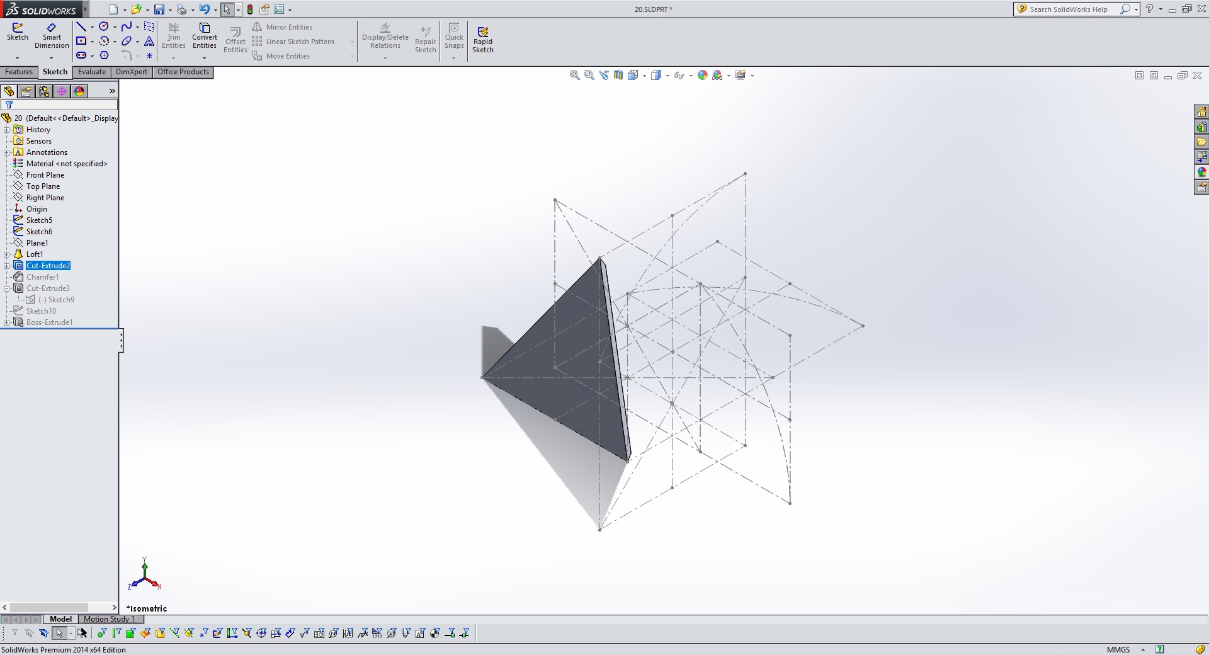This screenshot has width=1209, height=655.
Task: Click the Rebuild traffic light icon
Action: point(250,9)
